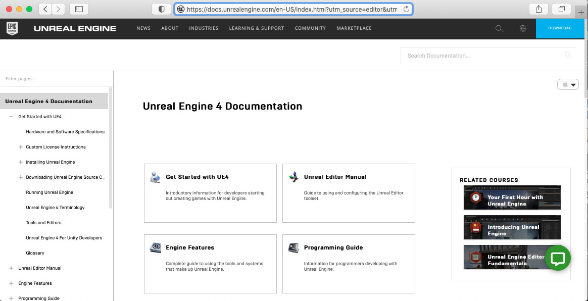Image resolution: width=588 pixels, height=301 pixels.
Task: Open the MARKETPLACE navigation menu
Action: point(354,28)
